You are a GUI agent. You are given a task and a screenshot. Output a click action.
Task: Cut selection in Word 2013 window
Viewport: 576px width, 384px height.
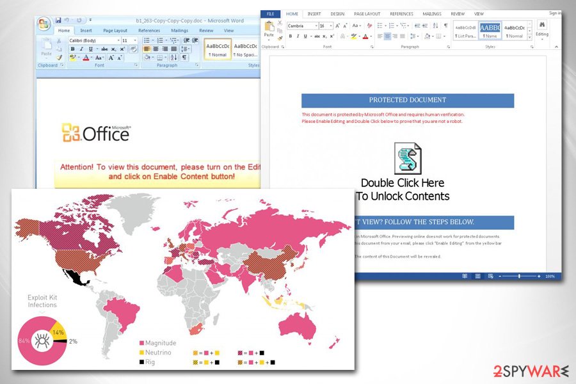point(280,23)
